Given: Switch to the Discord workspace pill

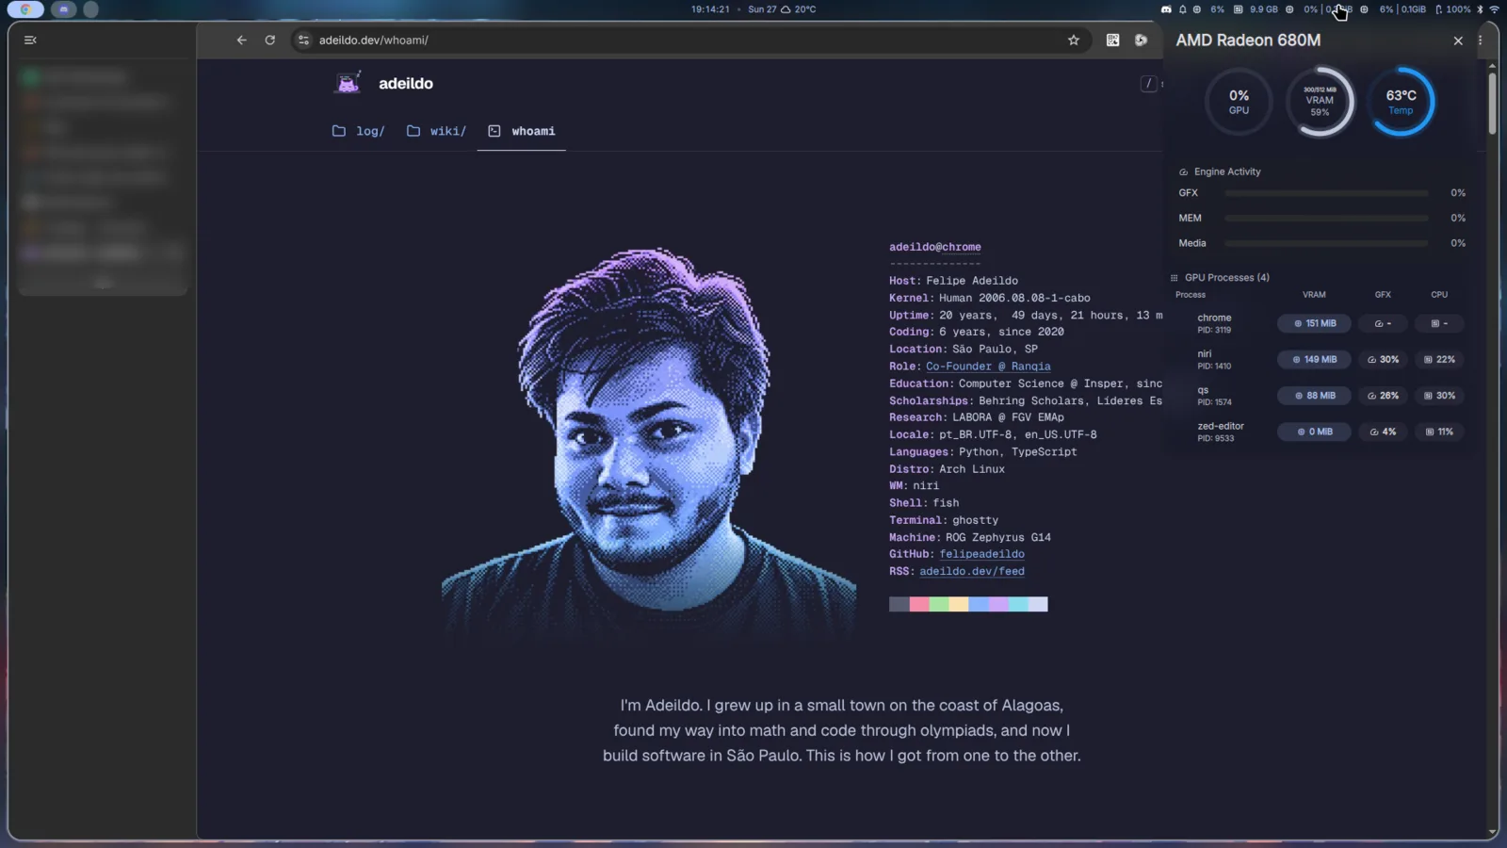Looking at the screenshot, I should pos(64,9).
